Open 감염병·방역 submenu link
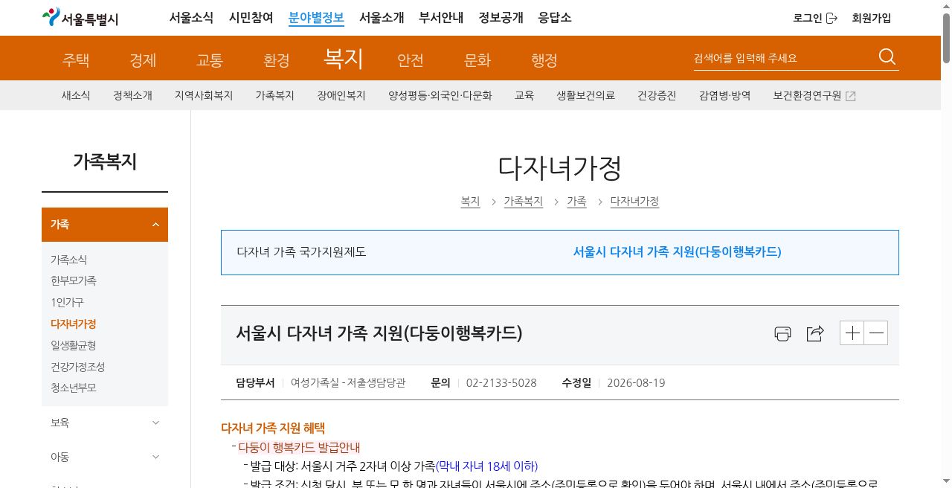The height and width of the screenshot is (488, 952). pos(725,95)
